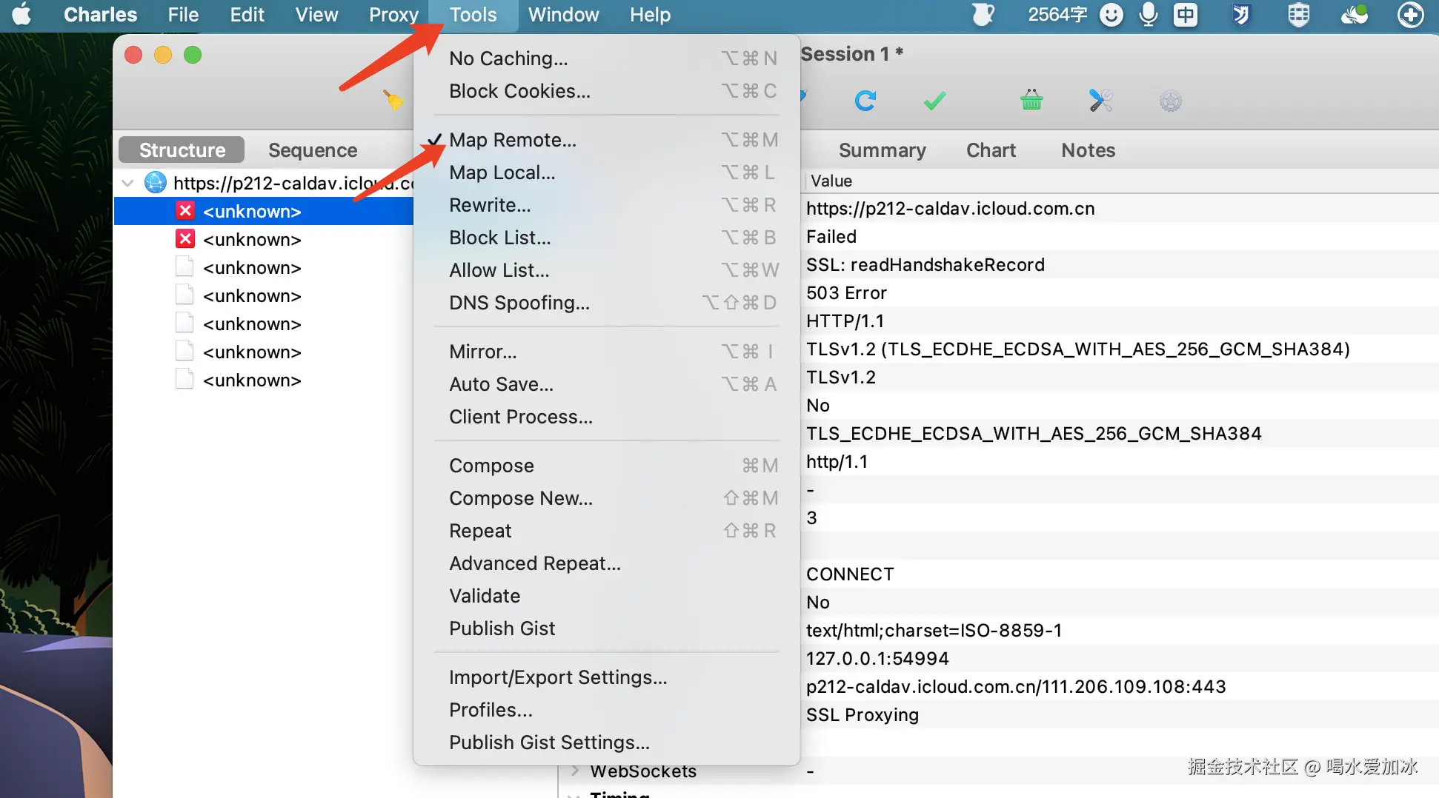Select the Validate menu item
Image resolution: width=1439 pixels, height=798 pixels.
[606, 596]
